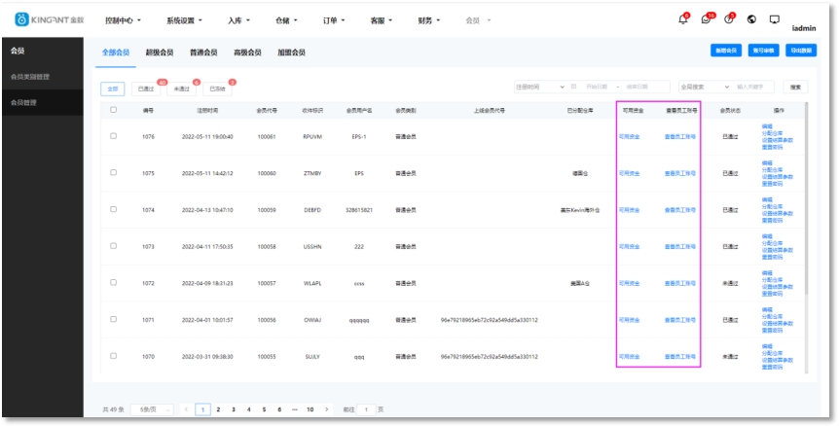Click the 输入关键字 search input field
The height and width of the screenshot is (426, 839).
pos(753,87)
